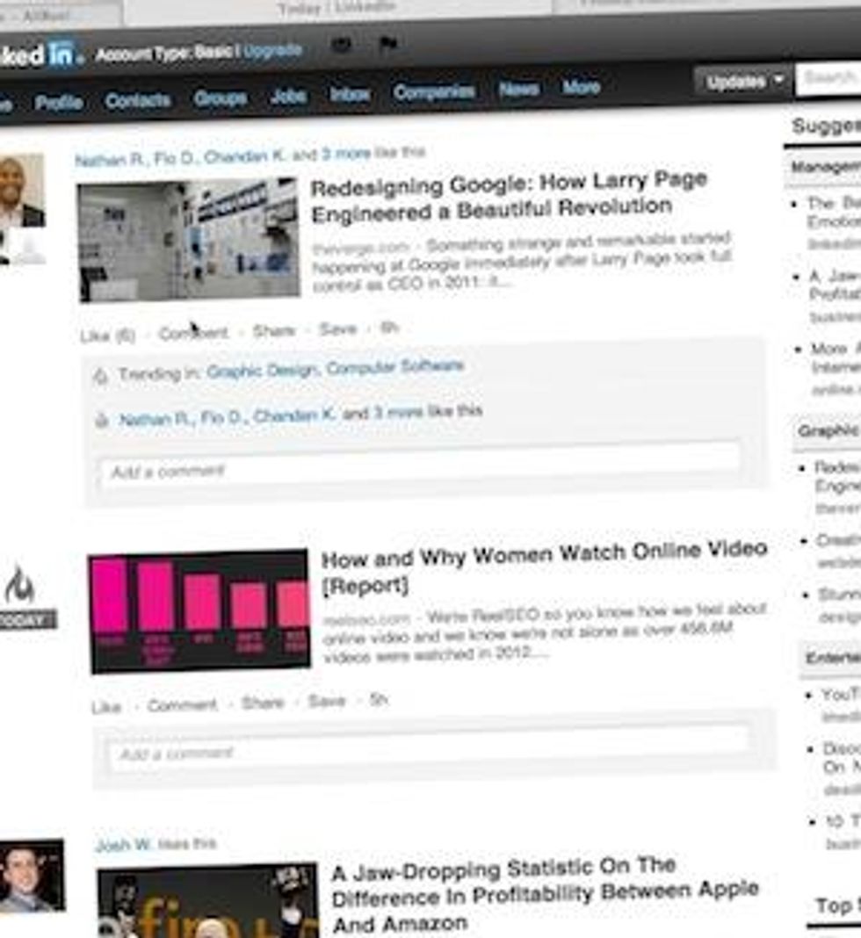Go to Inbox

(350, 94)
